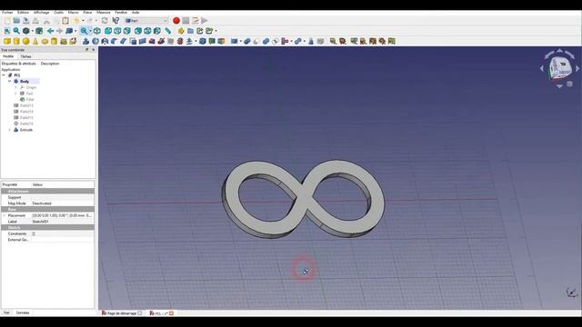Click the yellow Create part icon

coord(181,31)
